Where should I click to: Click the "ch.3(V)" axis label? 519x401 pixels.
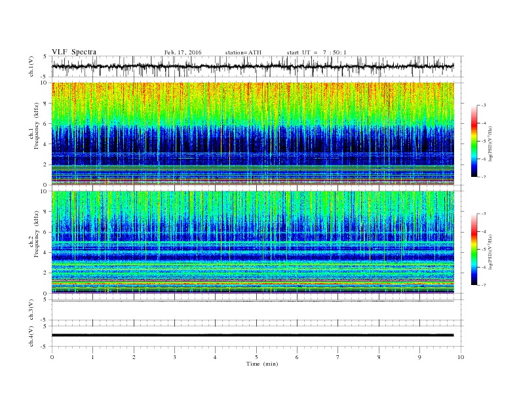31,310
